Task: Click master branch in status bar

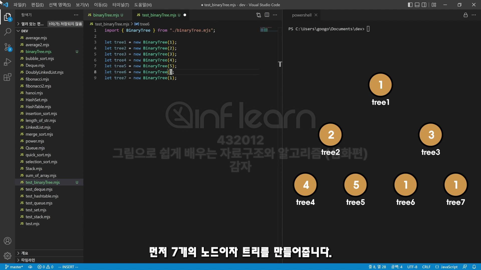Action: (14, 267)
